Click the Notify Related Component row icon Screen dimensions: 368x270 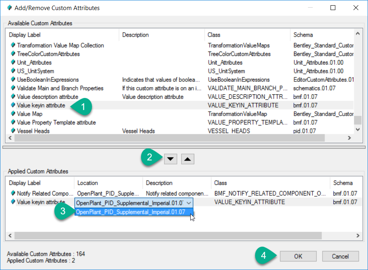(x=13, y=193)
